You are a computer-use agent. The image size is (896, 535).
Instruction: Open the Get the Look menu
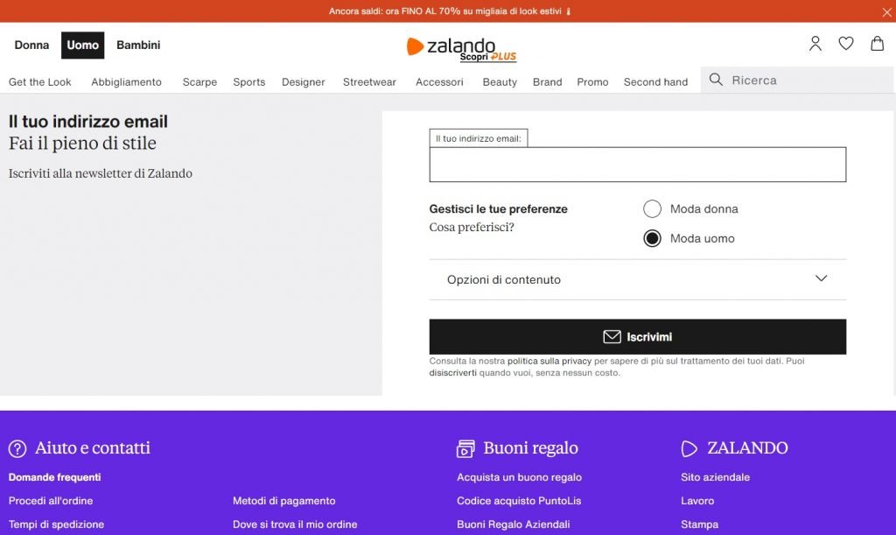point(40,81)
